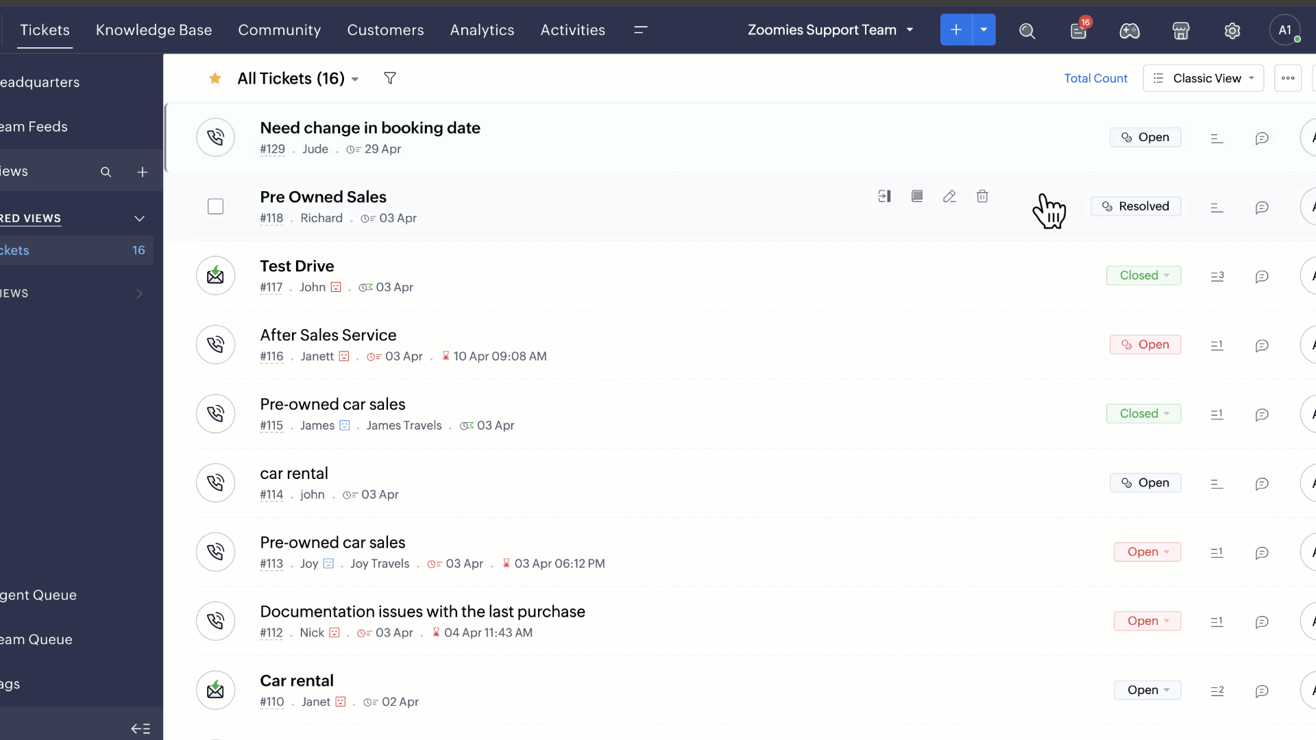Click Open status of ticket #129
This screenshot has height=740, width=1316.
tap(1145, 137)
